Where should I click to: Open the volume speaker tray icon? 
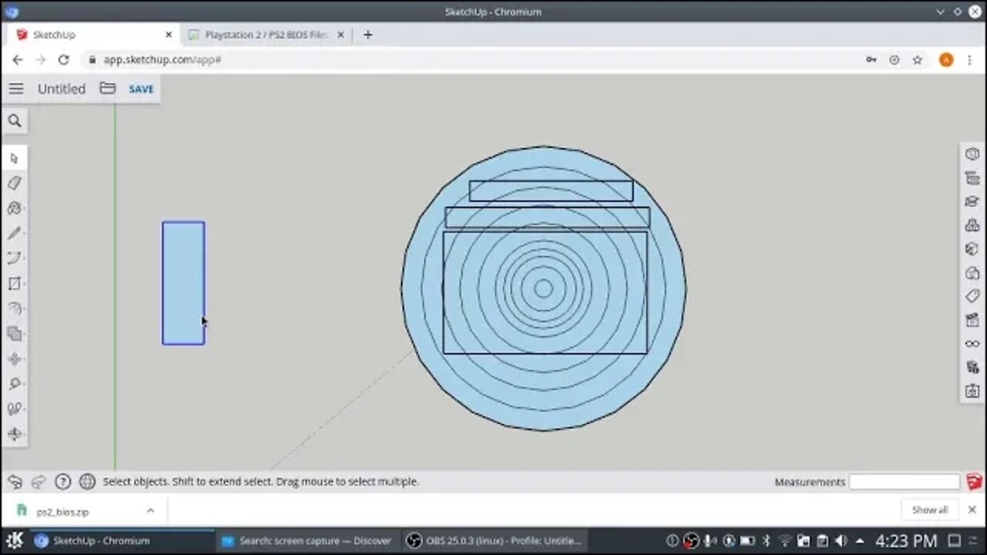840,541
